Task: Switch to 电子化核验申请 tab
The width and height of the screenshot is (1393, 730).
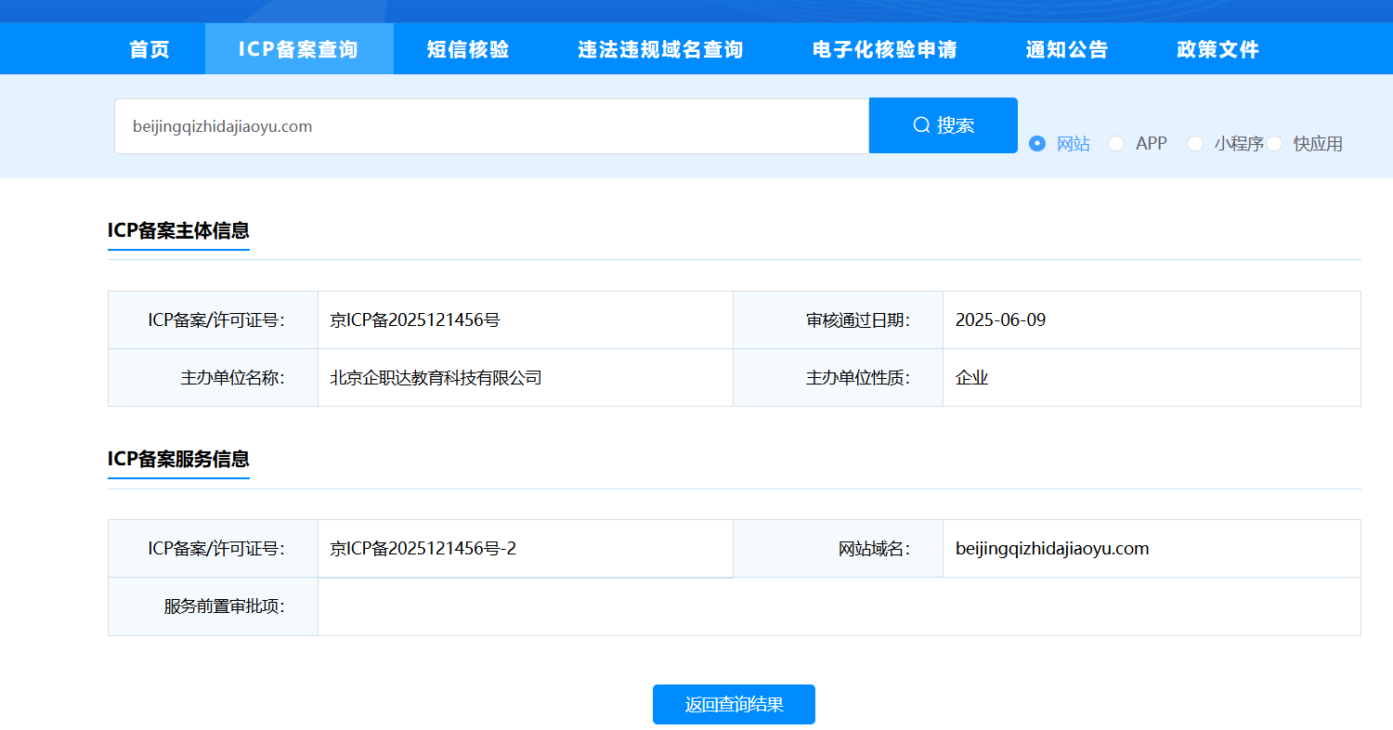Action: [884, 49]
